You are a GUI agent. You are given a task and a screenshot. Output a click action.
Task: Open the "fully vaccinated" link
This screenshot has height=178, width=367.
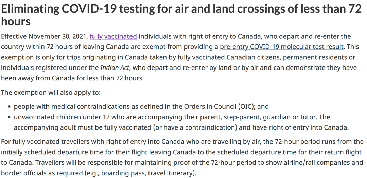click(x=113, y=36)
